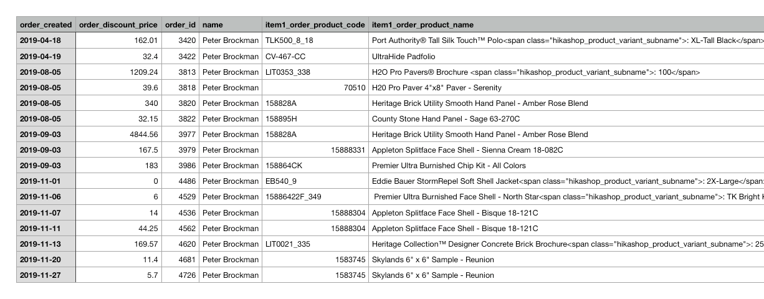Click the 2019-11-27 date cell

[x=46, y=275]
